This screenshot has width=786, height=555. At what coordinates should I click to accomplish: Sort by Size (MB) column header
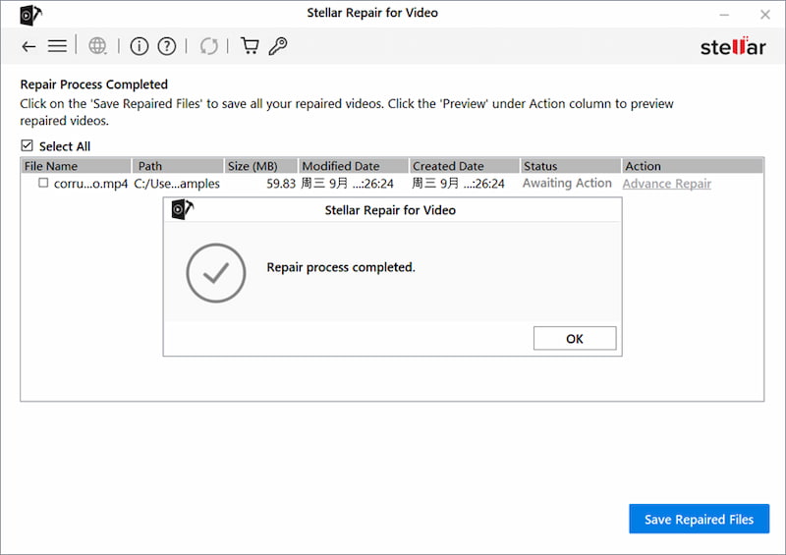pos(260,165)
